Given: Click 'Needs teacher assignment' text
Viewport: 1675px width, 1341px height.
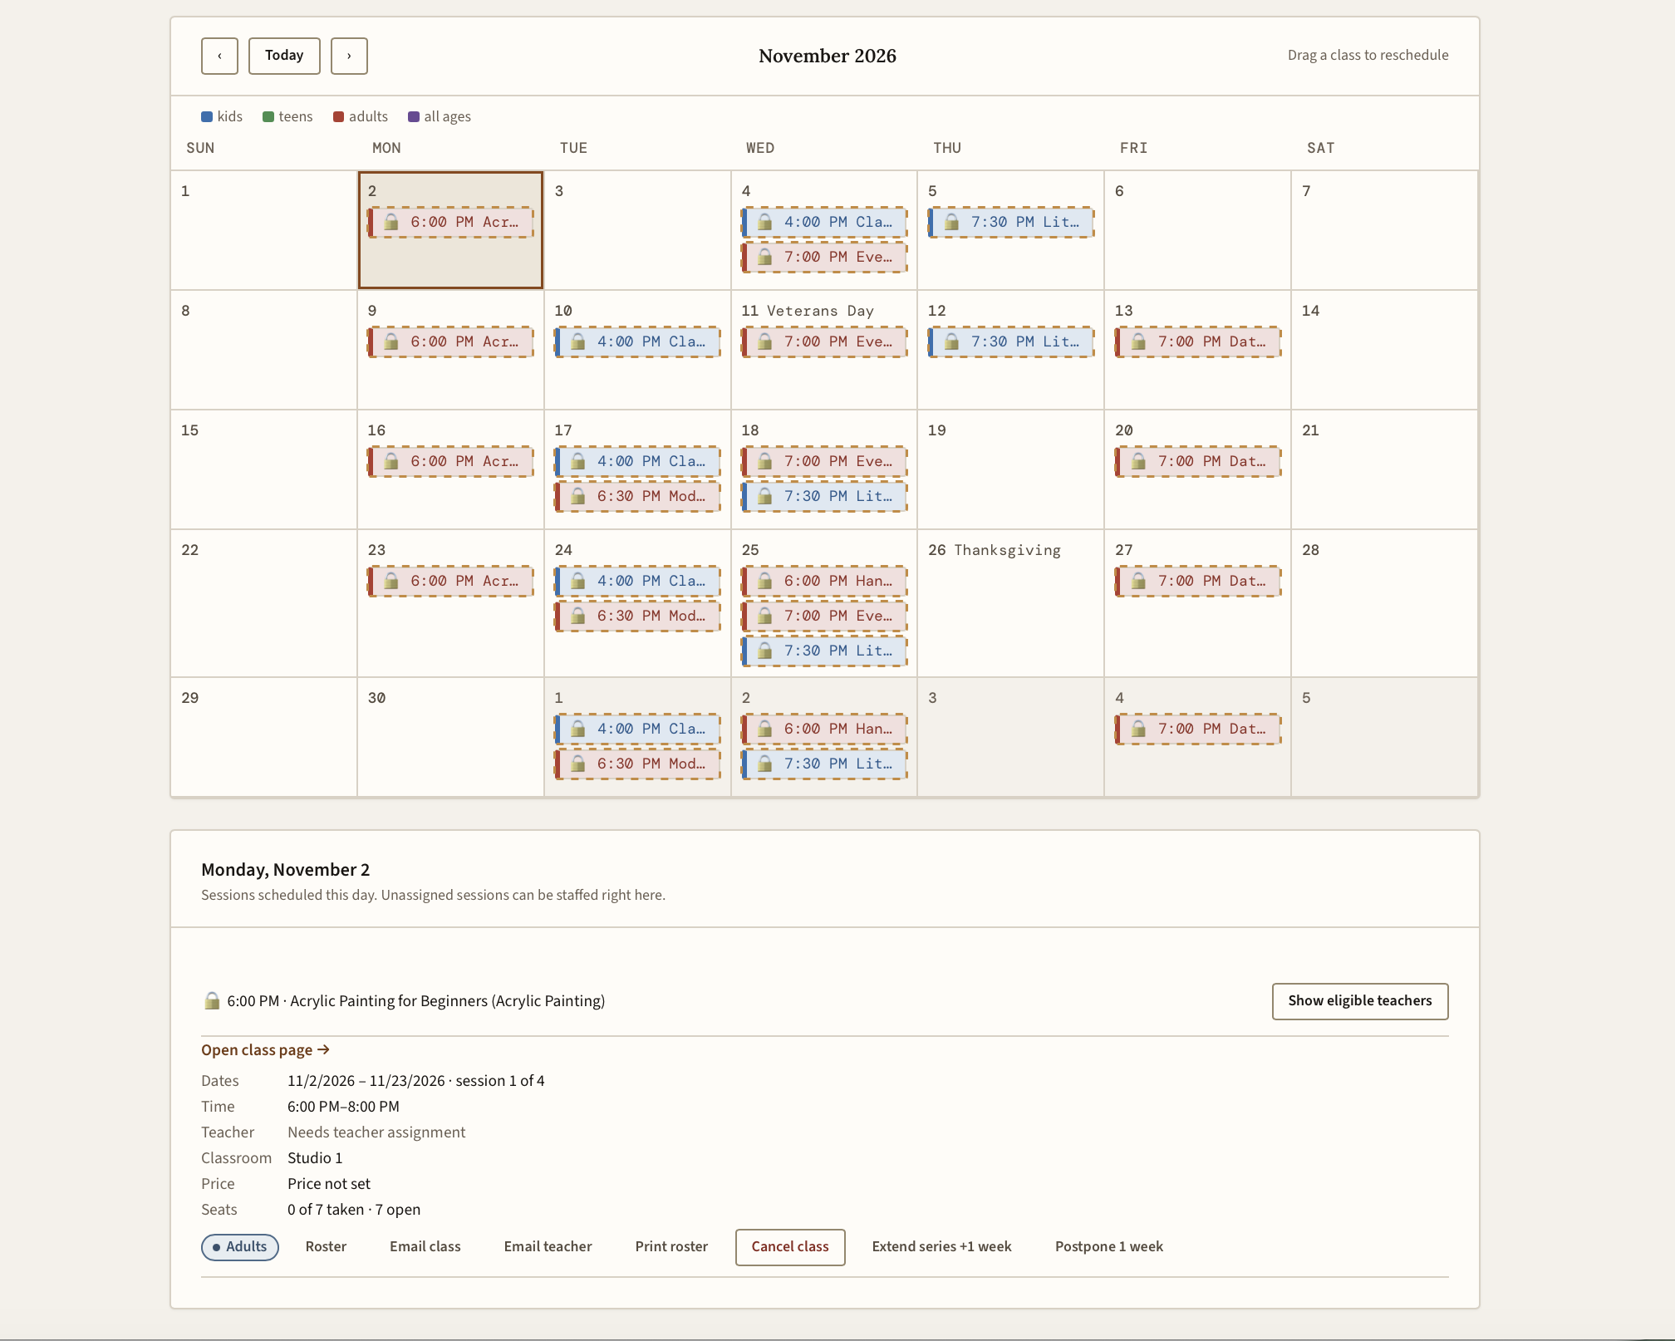Looking at the screenshot, I should click(376, 1132).
